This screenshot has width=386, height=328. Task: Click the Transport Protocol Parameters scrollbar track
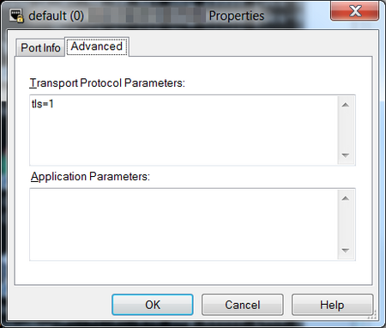[x=346, y=131]
